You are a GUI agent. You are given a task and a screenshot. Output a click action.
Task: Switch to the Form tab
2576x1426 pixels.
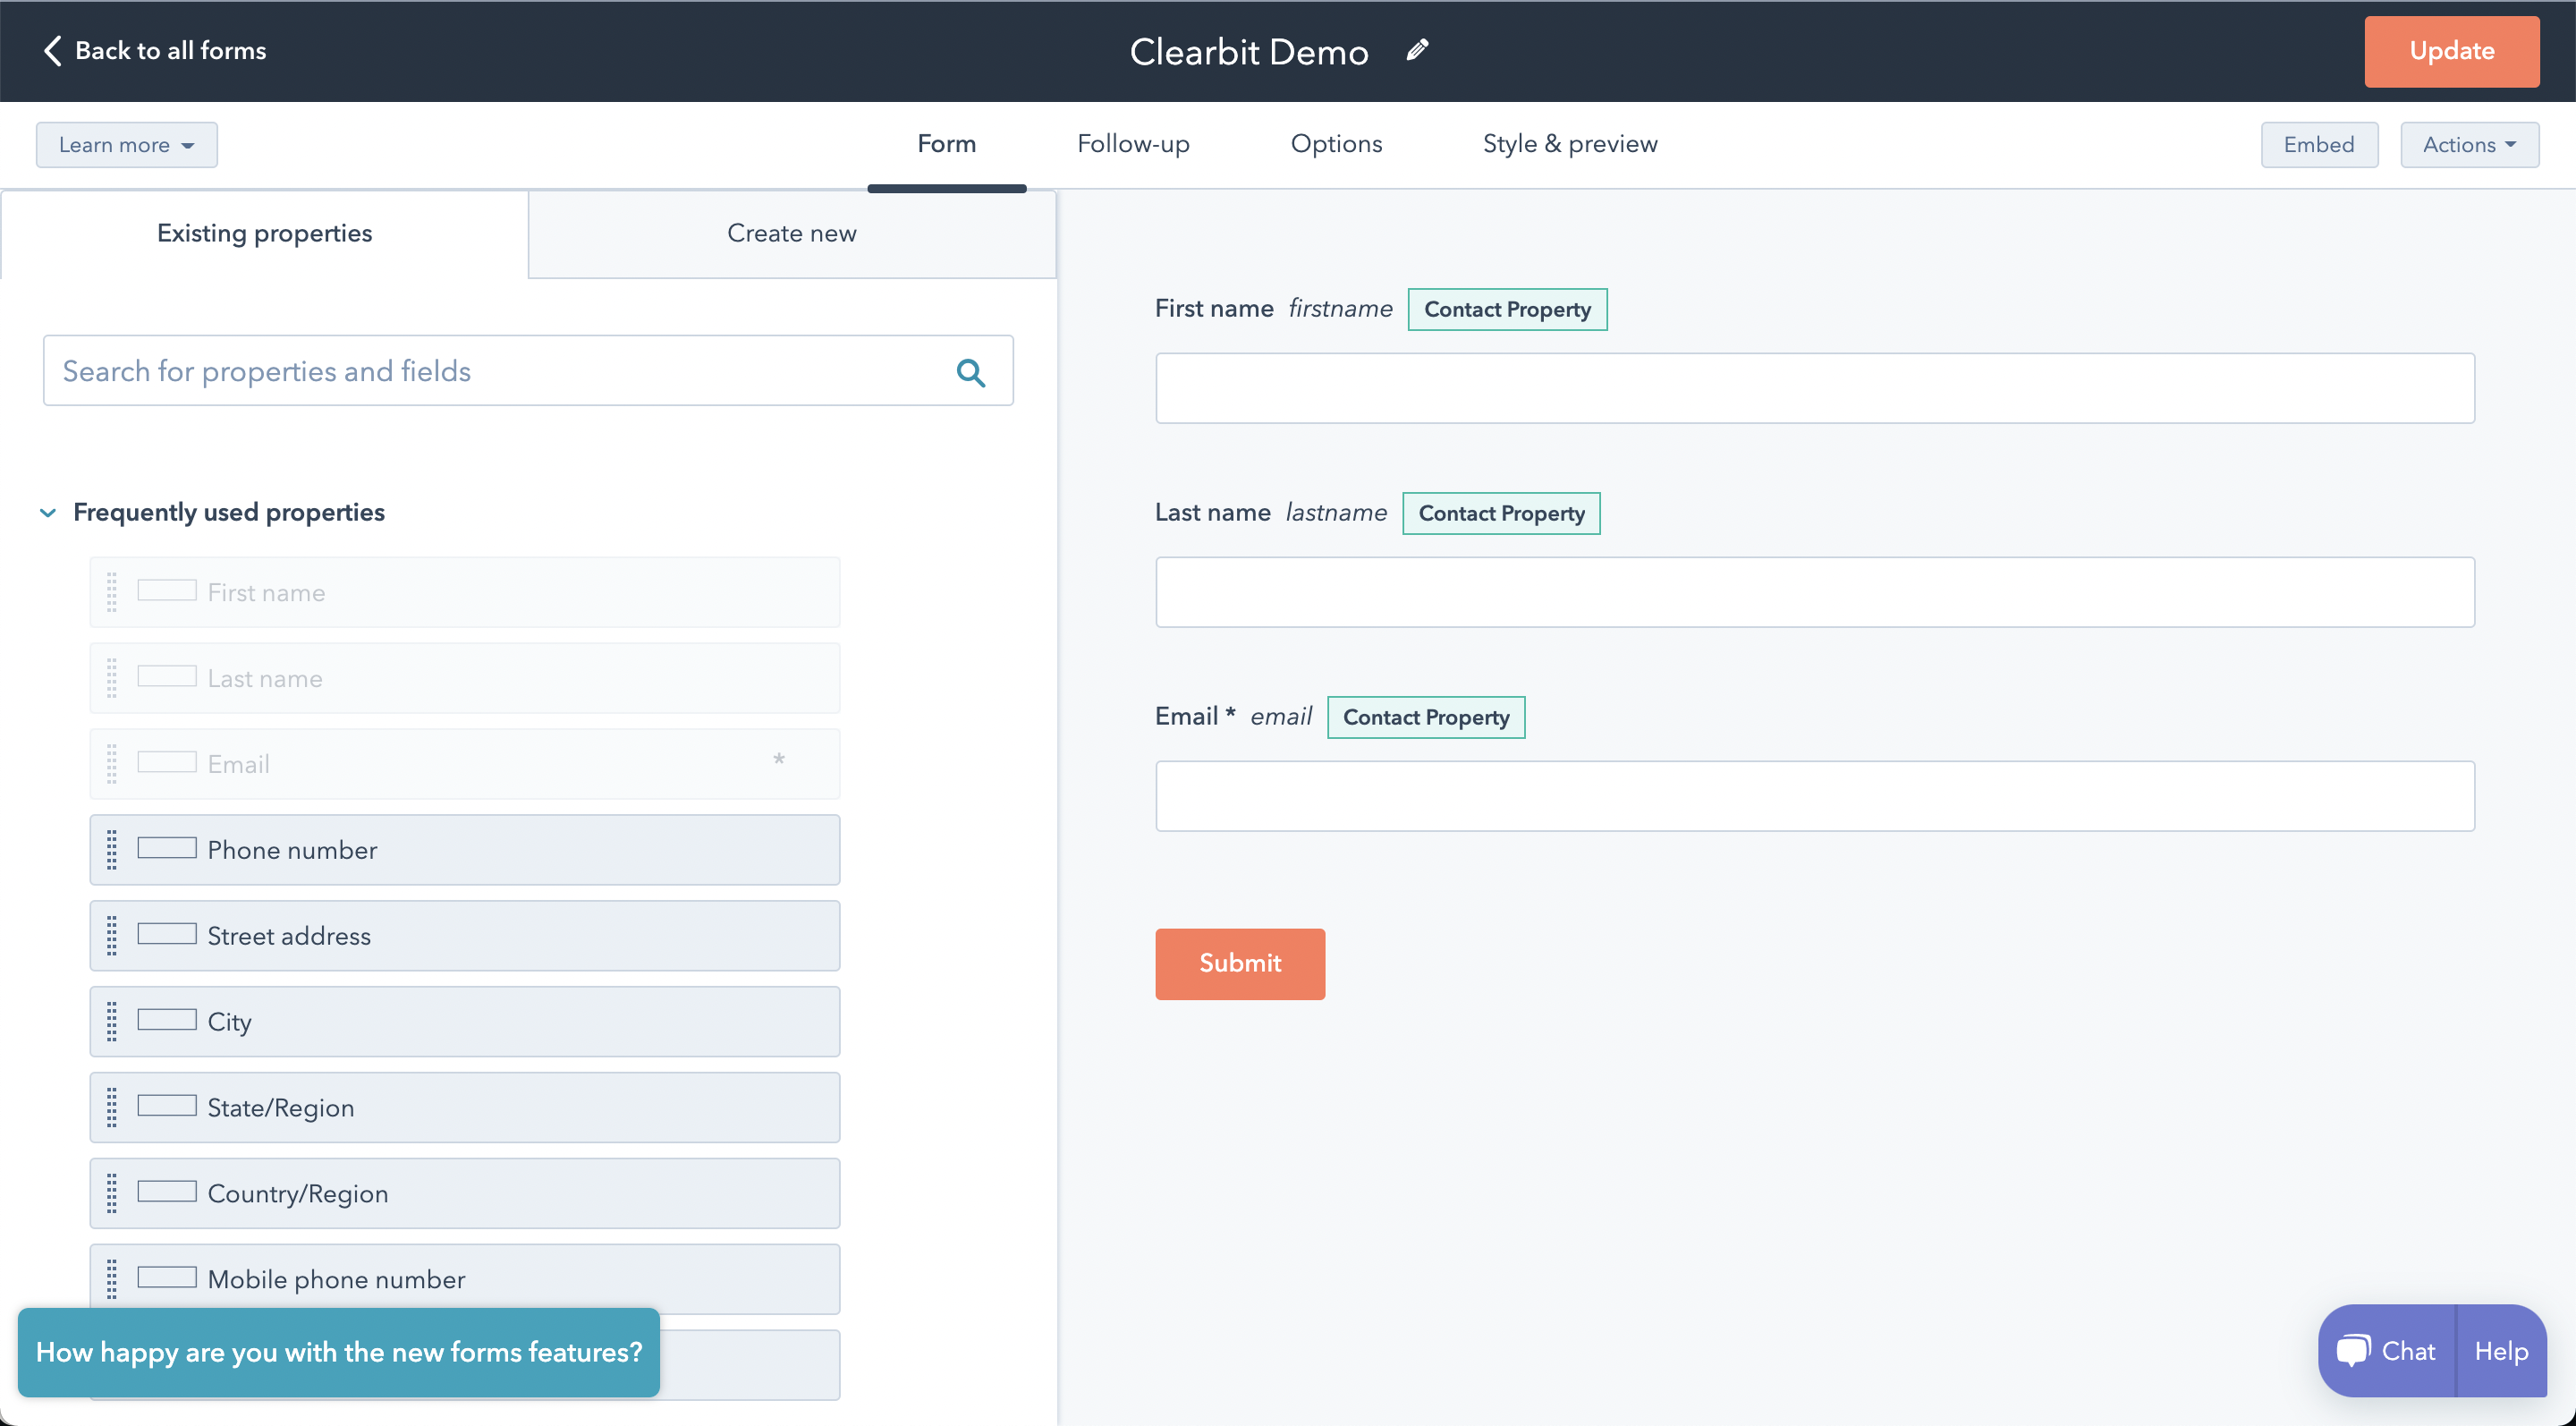pos(946,144)
